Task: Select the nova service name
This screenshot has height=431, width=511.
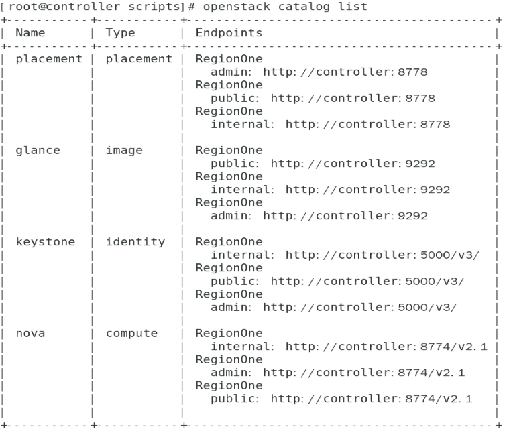Action: point(30,333)
